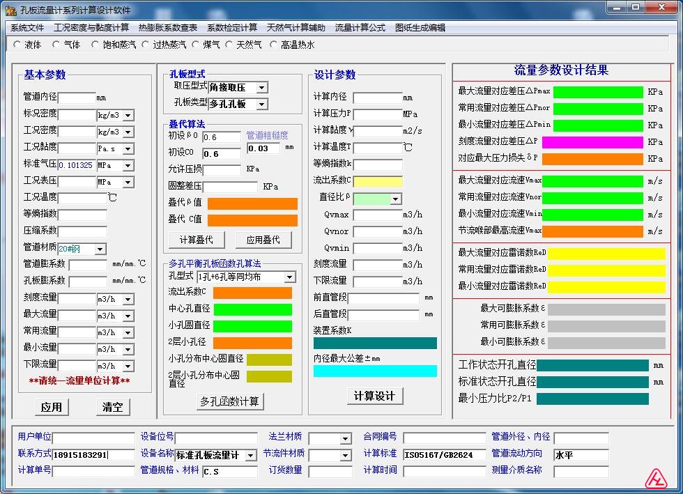Click the 计算叠代 button
This screenshot has width=683, height=494.
(197, 240)
